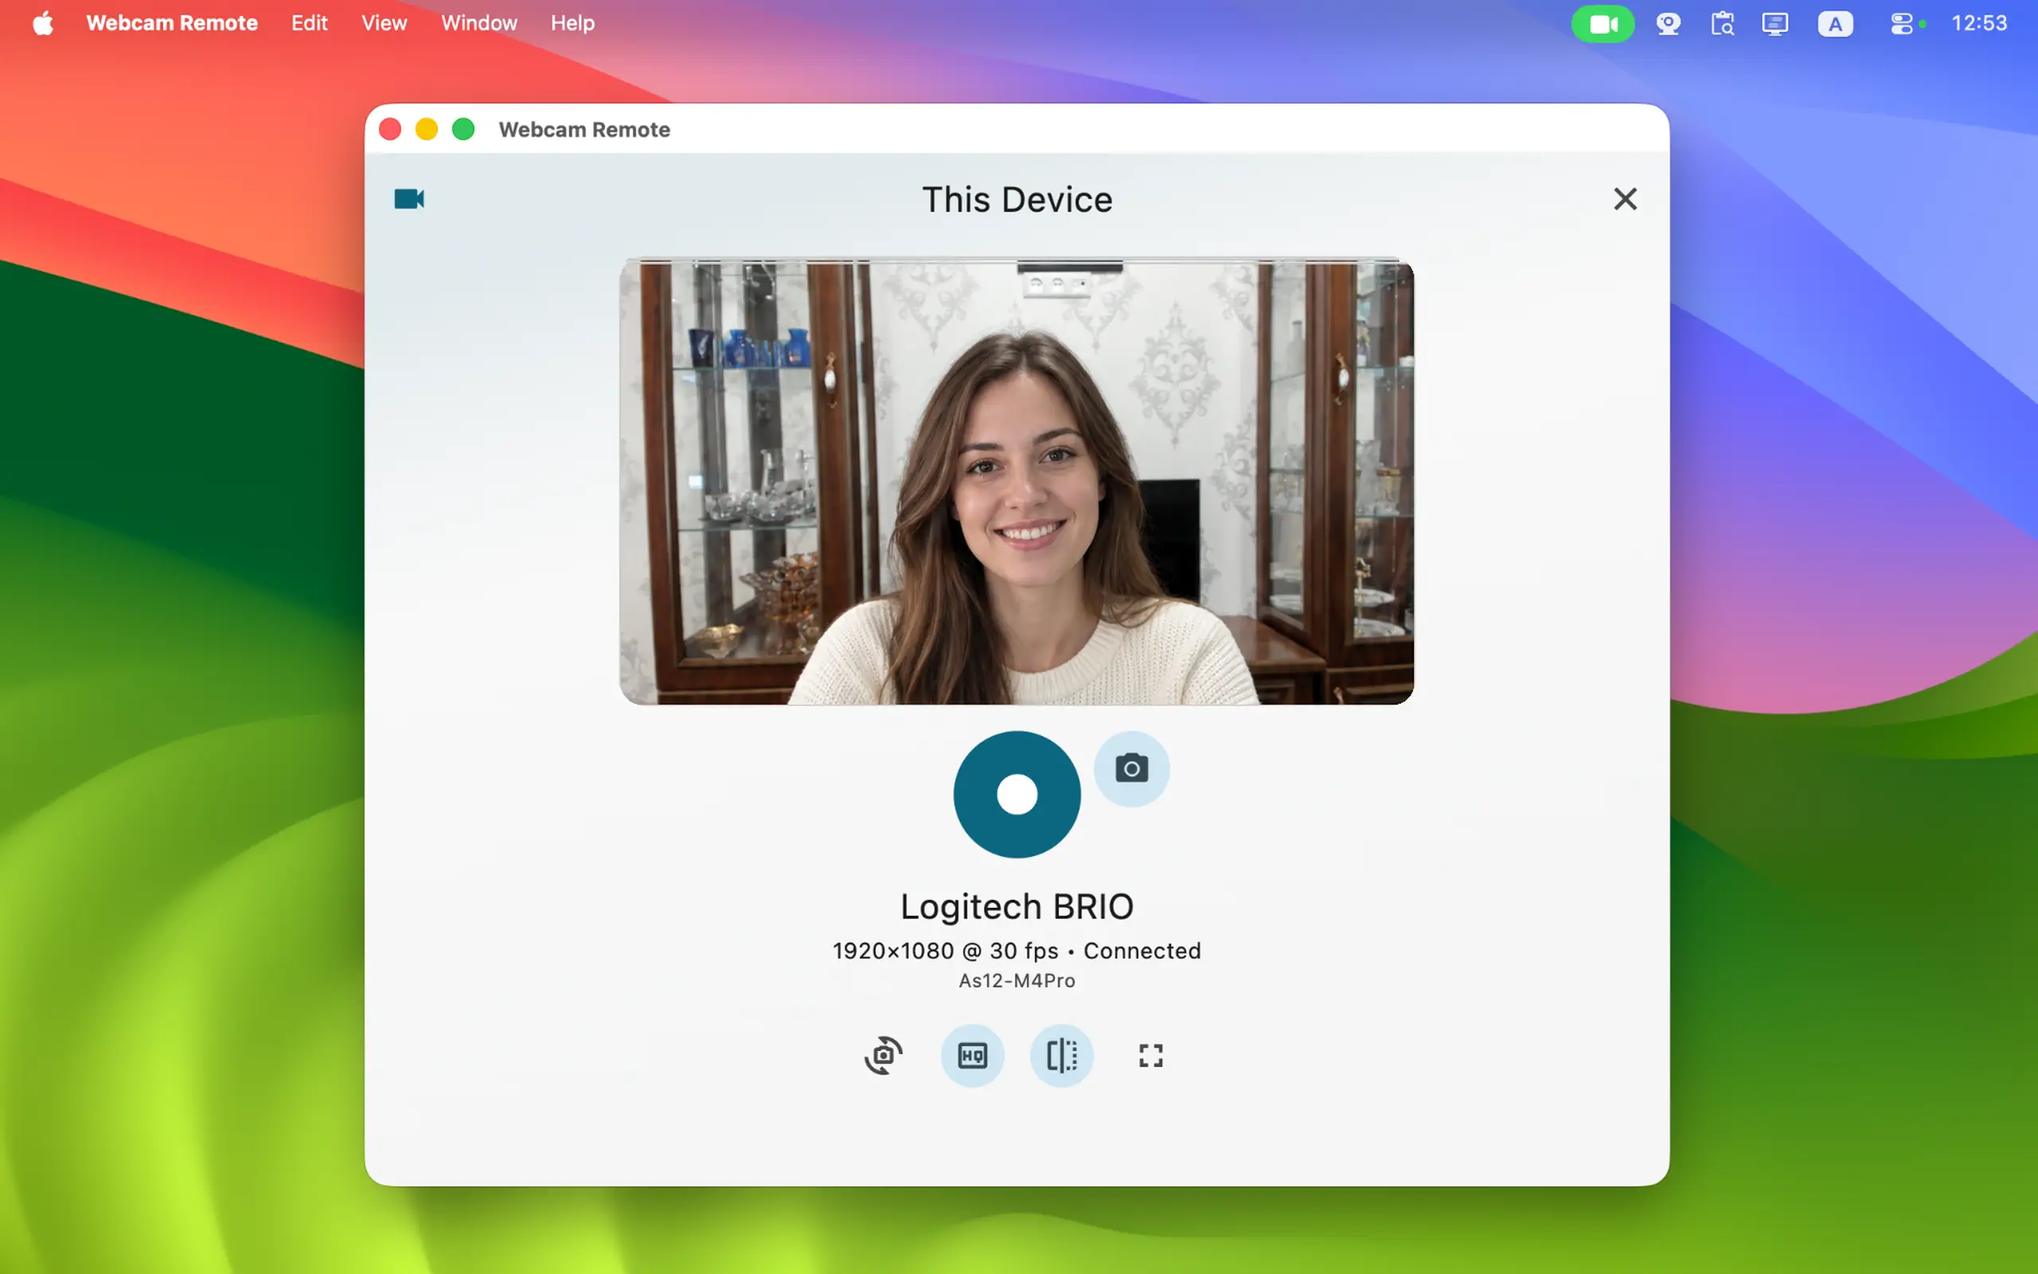The height and width of the screenshot is (1274, 2038).
Task: Click the video camera icon top left
Action: click(x=409, y=199)
